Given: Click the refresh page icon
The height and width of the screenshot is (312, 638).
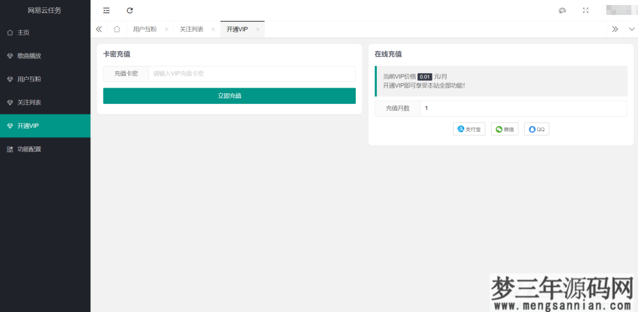Looking at the screenshot, I should pos(130,11).
